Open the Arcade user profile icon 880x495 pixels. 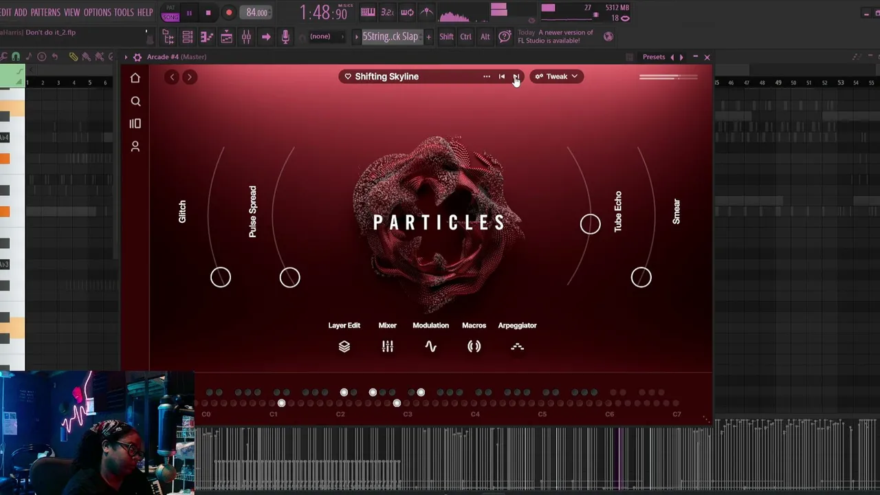pos(135,146)
